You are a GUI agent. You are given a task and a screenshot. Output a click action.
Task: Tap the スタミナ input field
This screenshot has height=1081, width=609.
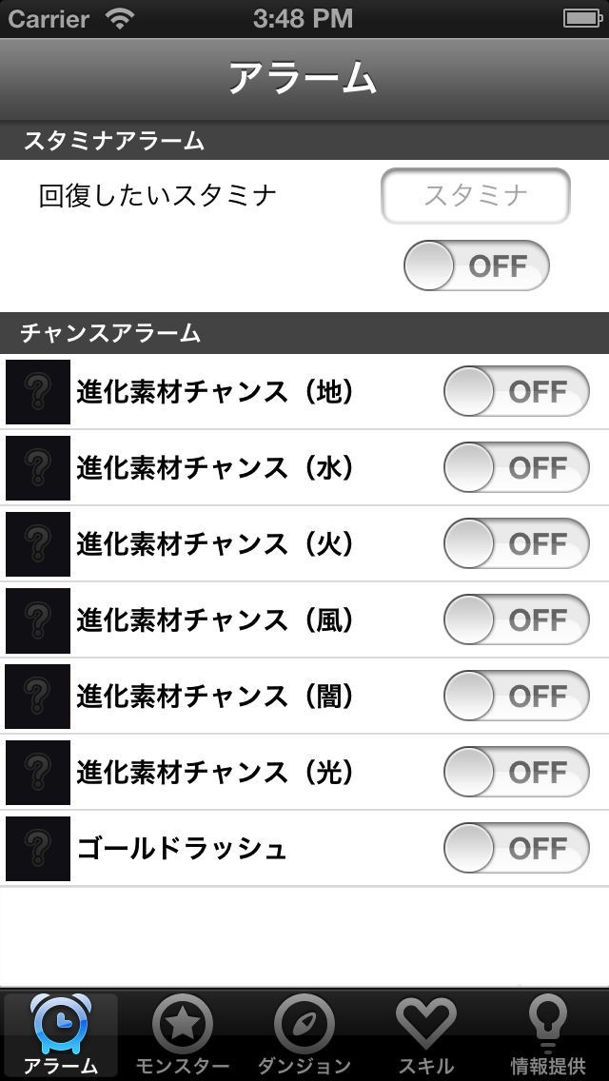click(x=476, y=196)
